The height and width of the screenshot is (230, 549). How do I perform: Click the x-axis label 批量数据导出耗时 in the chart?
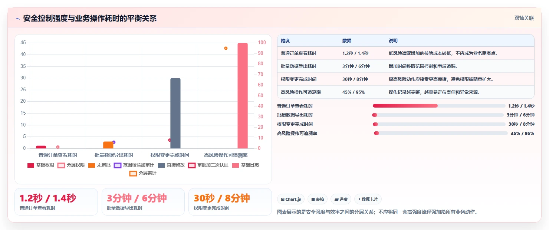pyautogui.click(x=114, y=155)
